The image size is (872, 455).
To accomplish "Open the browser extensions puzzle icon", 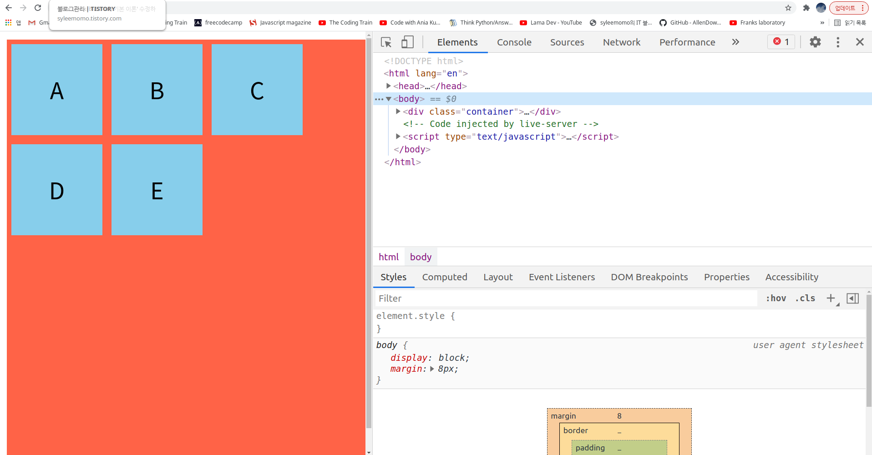I will click(x=806, y=8).
